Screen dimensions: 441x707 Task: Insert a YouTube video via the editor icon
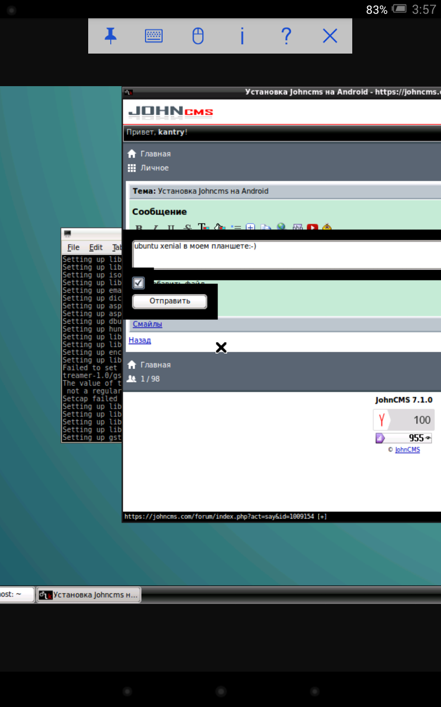tap(313, 227)
